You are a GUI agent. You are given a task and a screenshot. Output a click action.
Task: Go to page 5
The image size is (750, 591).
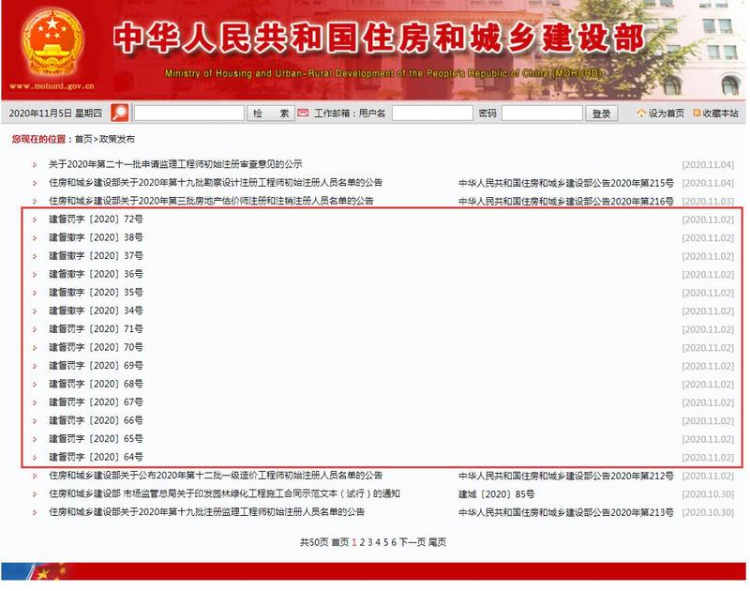tap(386, 542)
